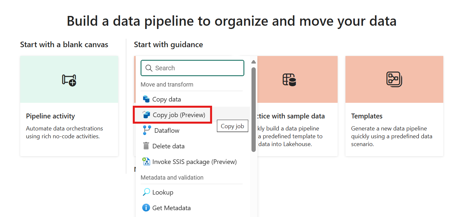
Task: Click the Dataflow branch icon
Action: click(x=147, y=130)
